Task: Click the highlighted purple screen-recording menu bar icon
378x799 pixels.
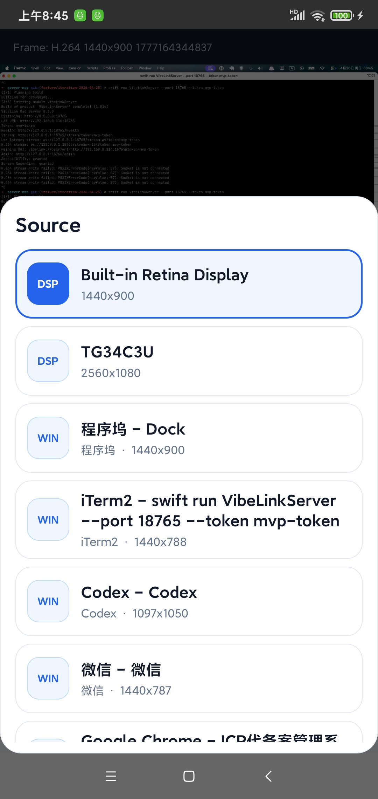Action: pyautogui.click(x=210, y=68)
